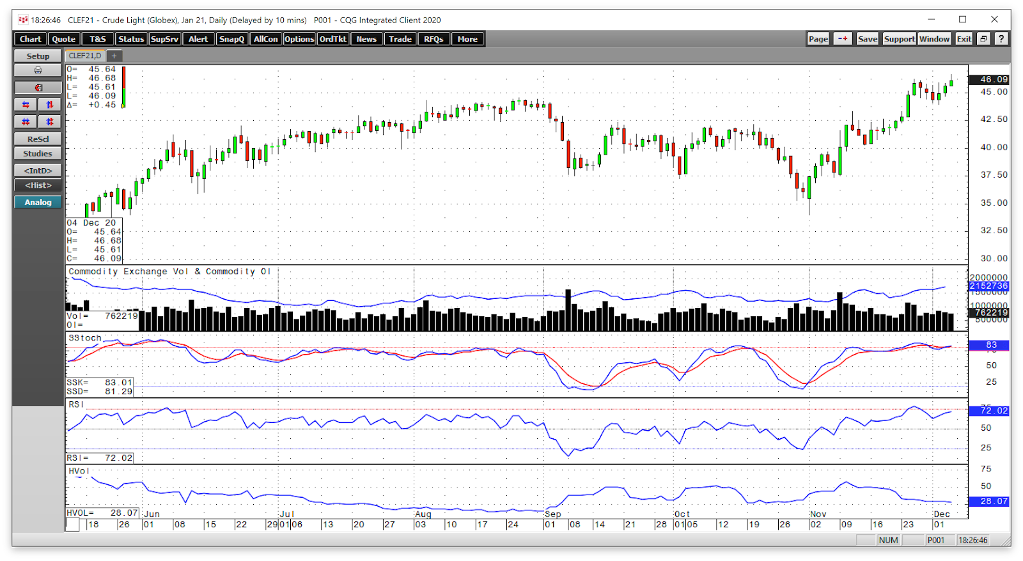This screenshot has width=1023, height=561.
Task: Open the Page menu
Action: coord(818,39)
